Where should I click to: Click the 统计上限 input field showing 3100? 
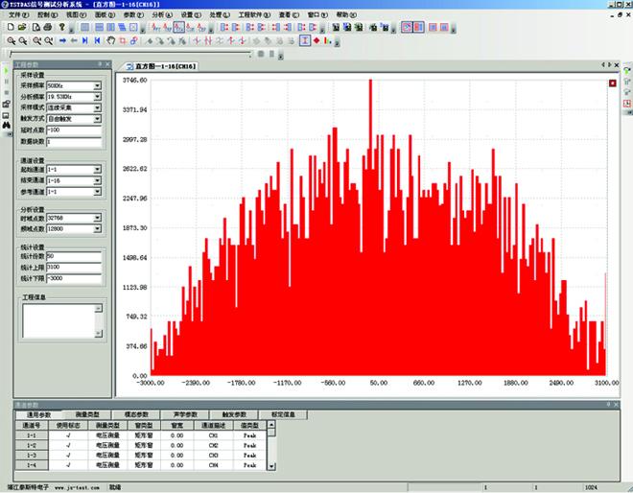pyautogui.click(x=73, y=267)
